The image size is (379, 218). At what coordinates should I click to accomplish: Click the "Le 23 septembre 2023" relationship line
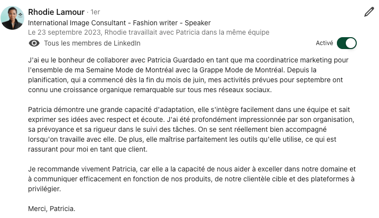click(x=149, y=32)
